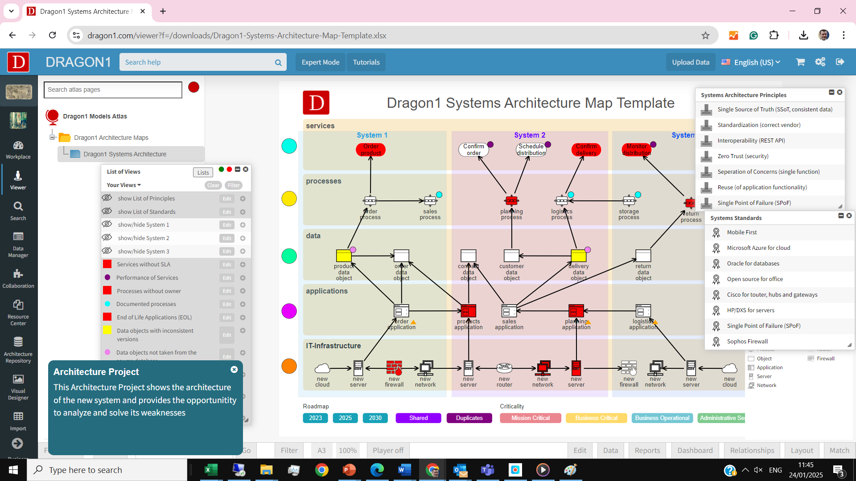Viewport: 856px width, 481px height.
Task: Click the shopping cart icon in header
Action: pos(800,62)
